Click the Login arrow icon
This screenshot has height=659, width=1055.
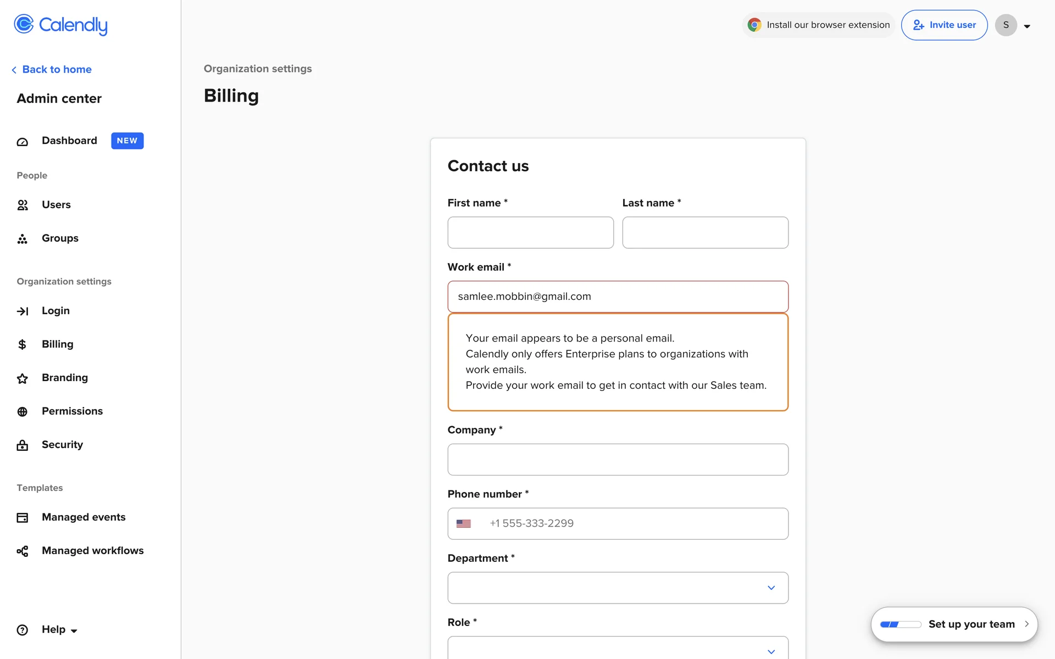pyautogui.click(x=23, y=311)
